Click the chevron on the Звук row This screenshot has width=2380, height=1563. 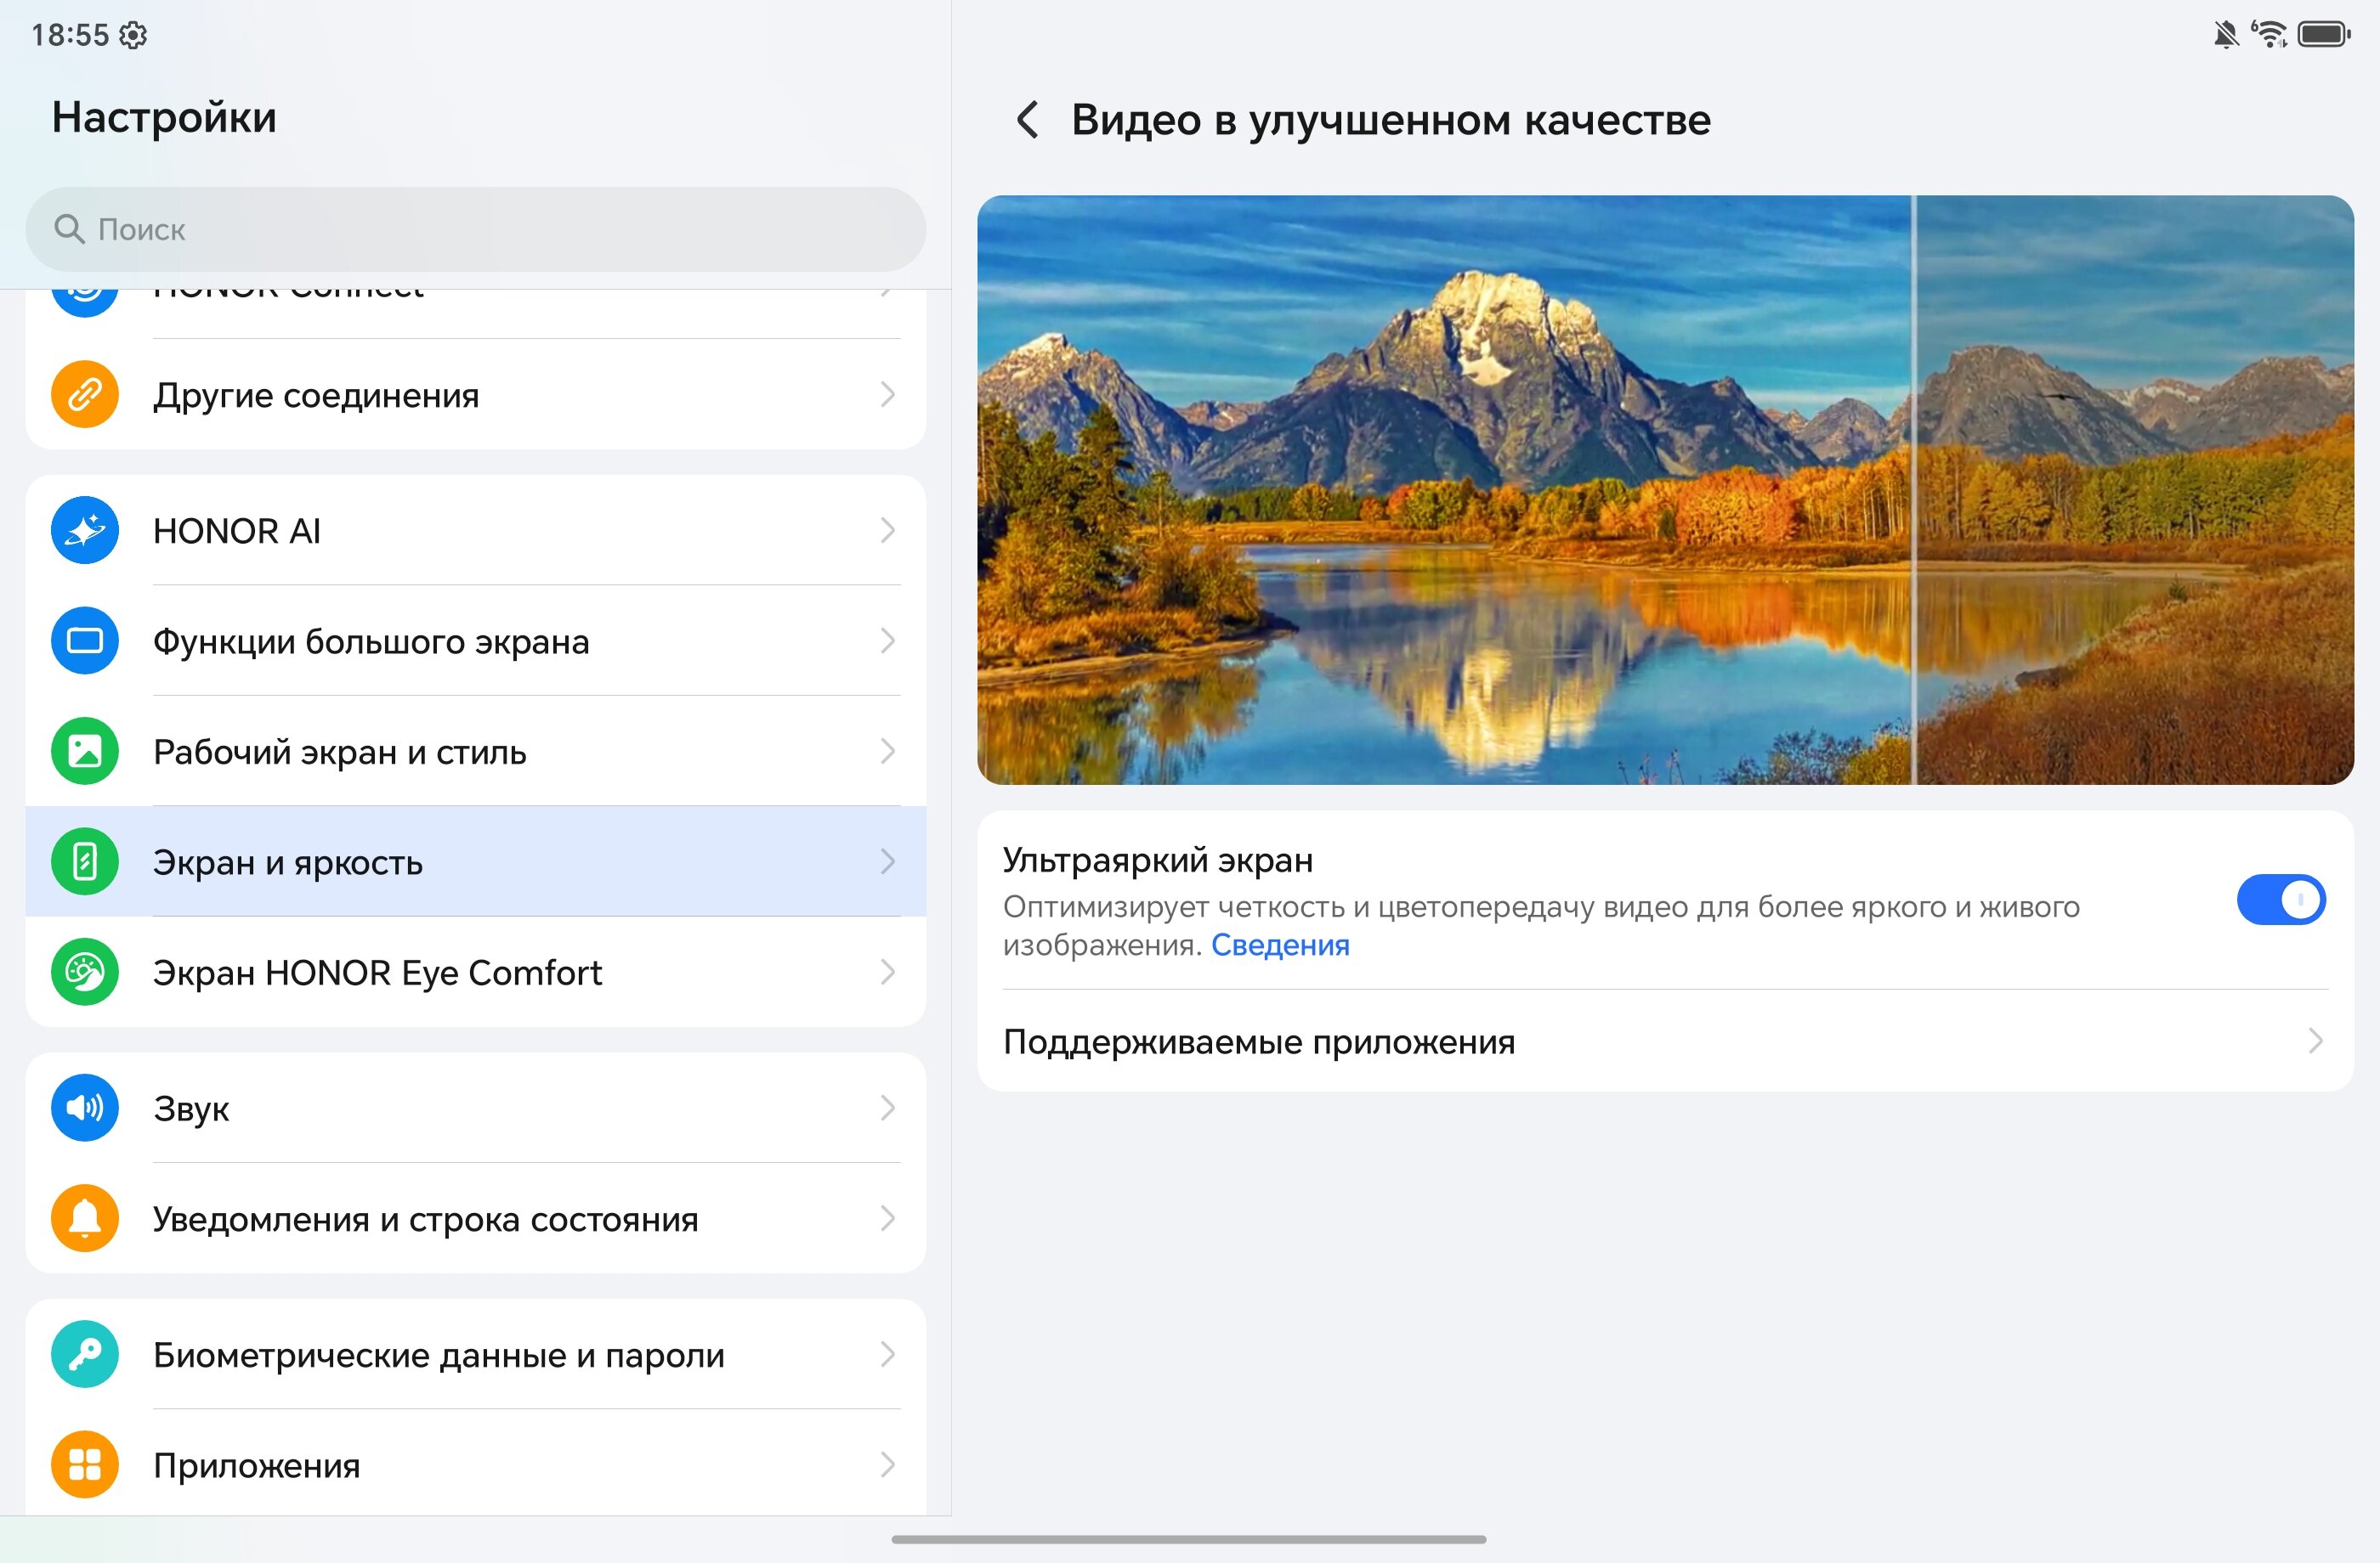[x=887, y=1108]
